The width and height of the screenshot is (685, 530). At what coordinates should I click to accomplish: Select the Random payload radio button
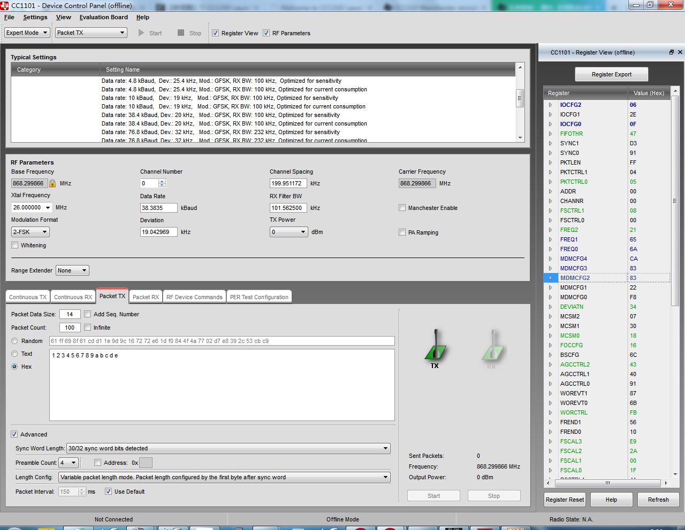pyautogui.click(x=14, y=341)
